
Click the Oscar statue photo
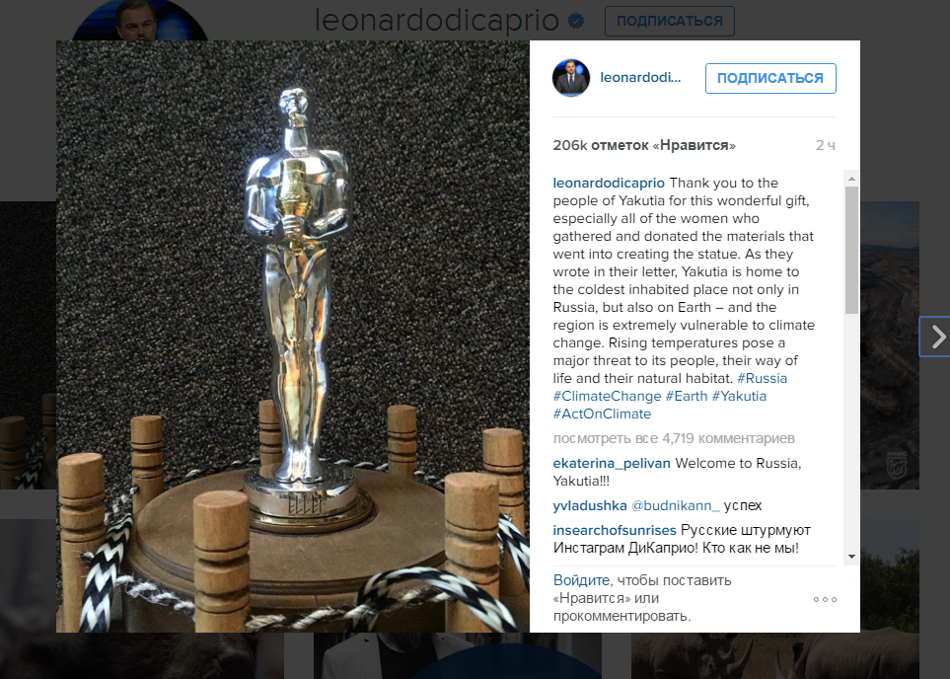(293, 337)
